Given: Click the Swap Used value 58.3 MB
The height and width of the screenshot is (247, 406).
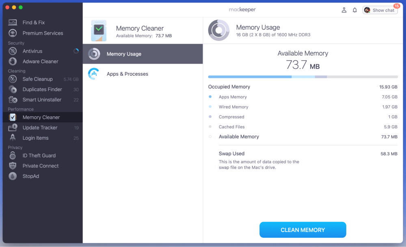Looking at the screenshot, I should tap(389, 154).
